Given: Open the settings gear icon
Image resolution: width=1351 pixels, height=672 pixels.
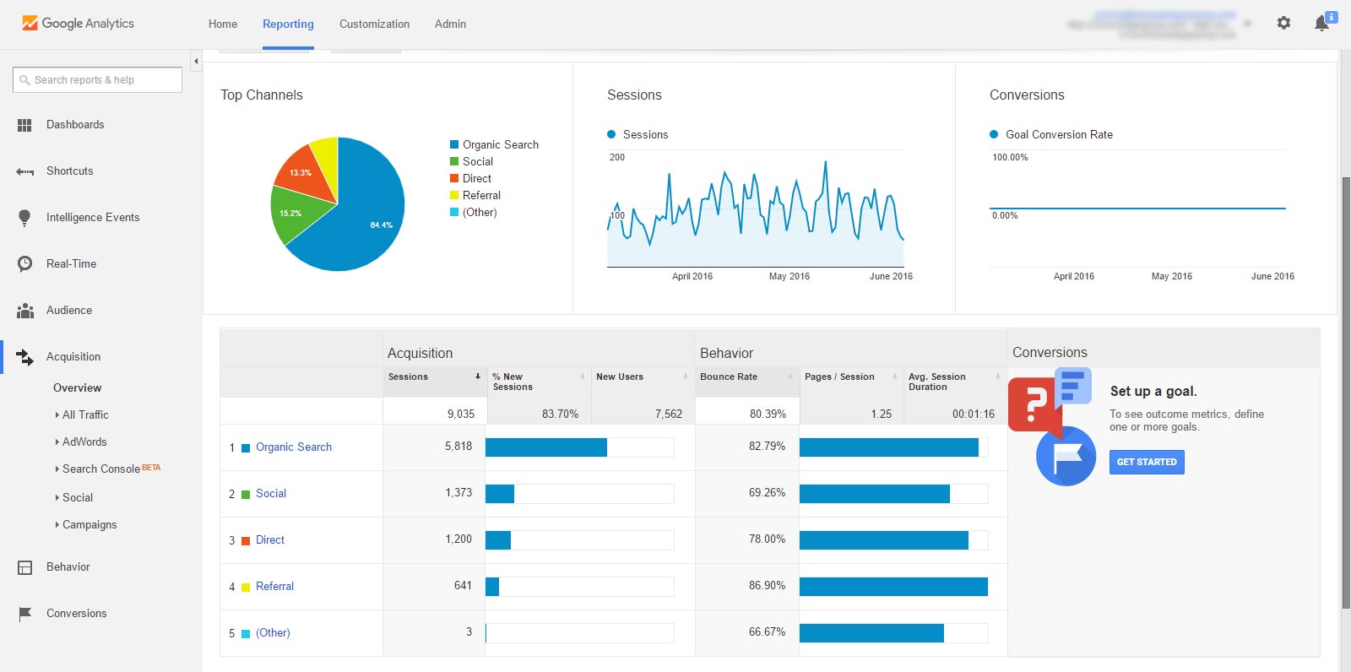Looking at the screenshot, I should click(x=1283, y=24).
